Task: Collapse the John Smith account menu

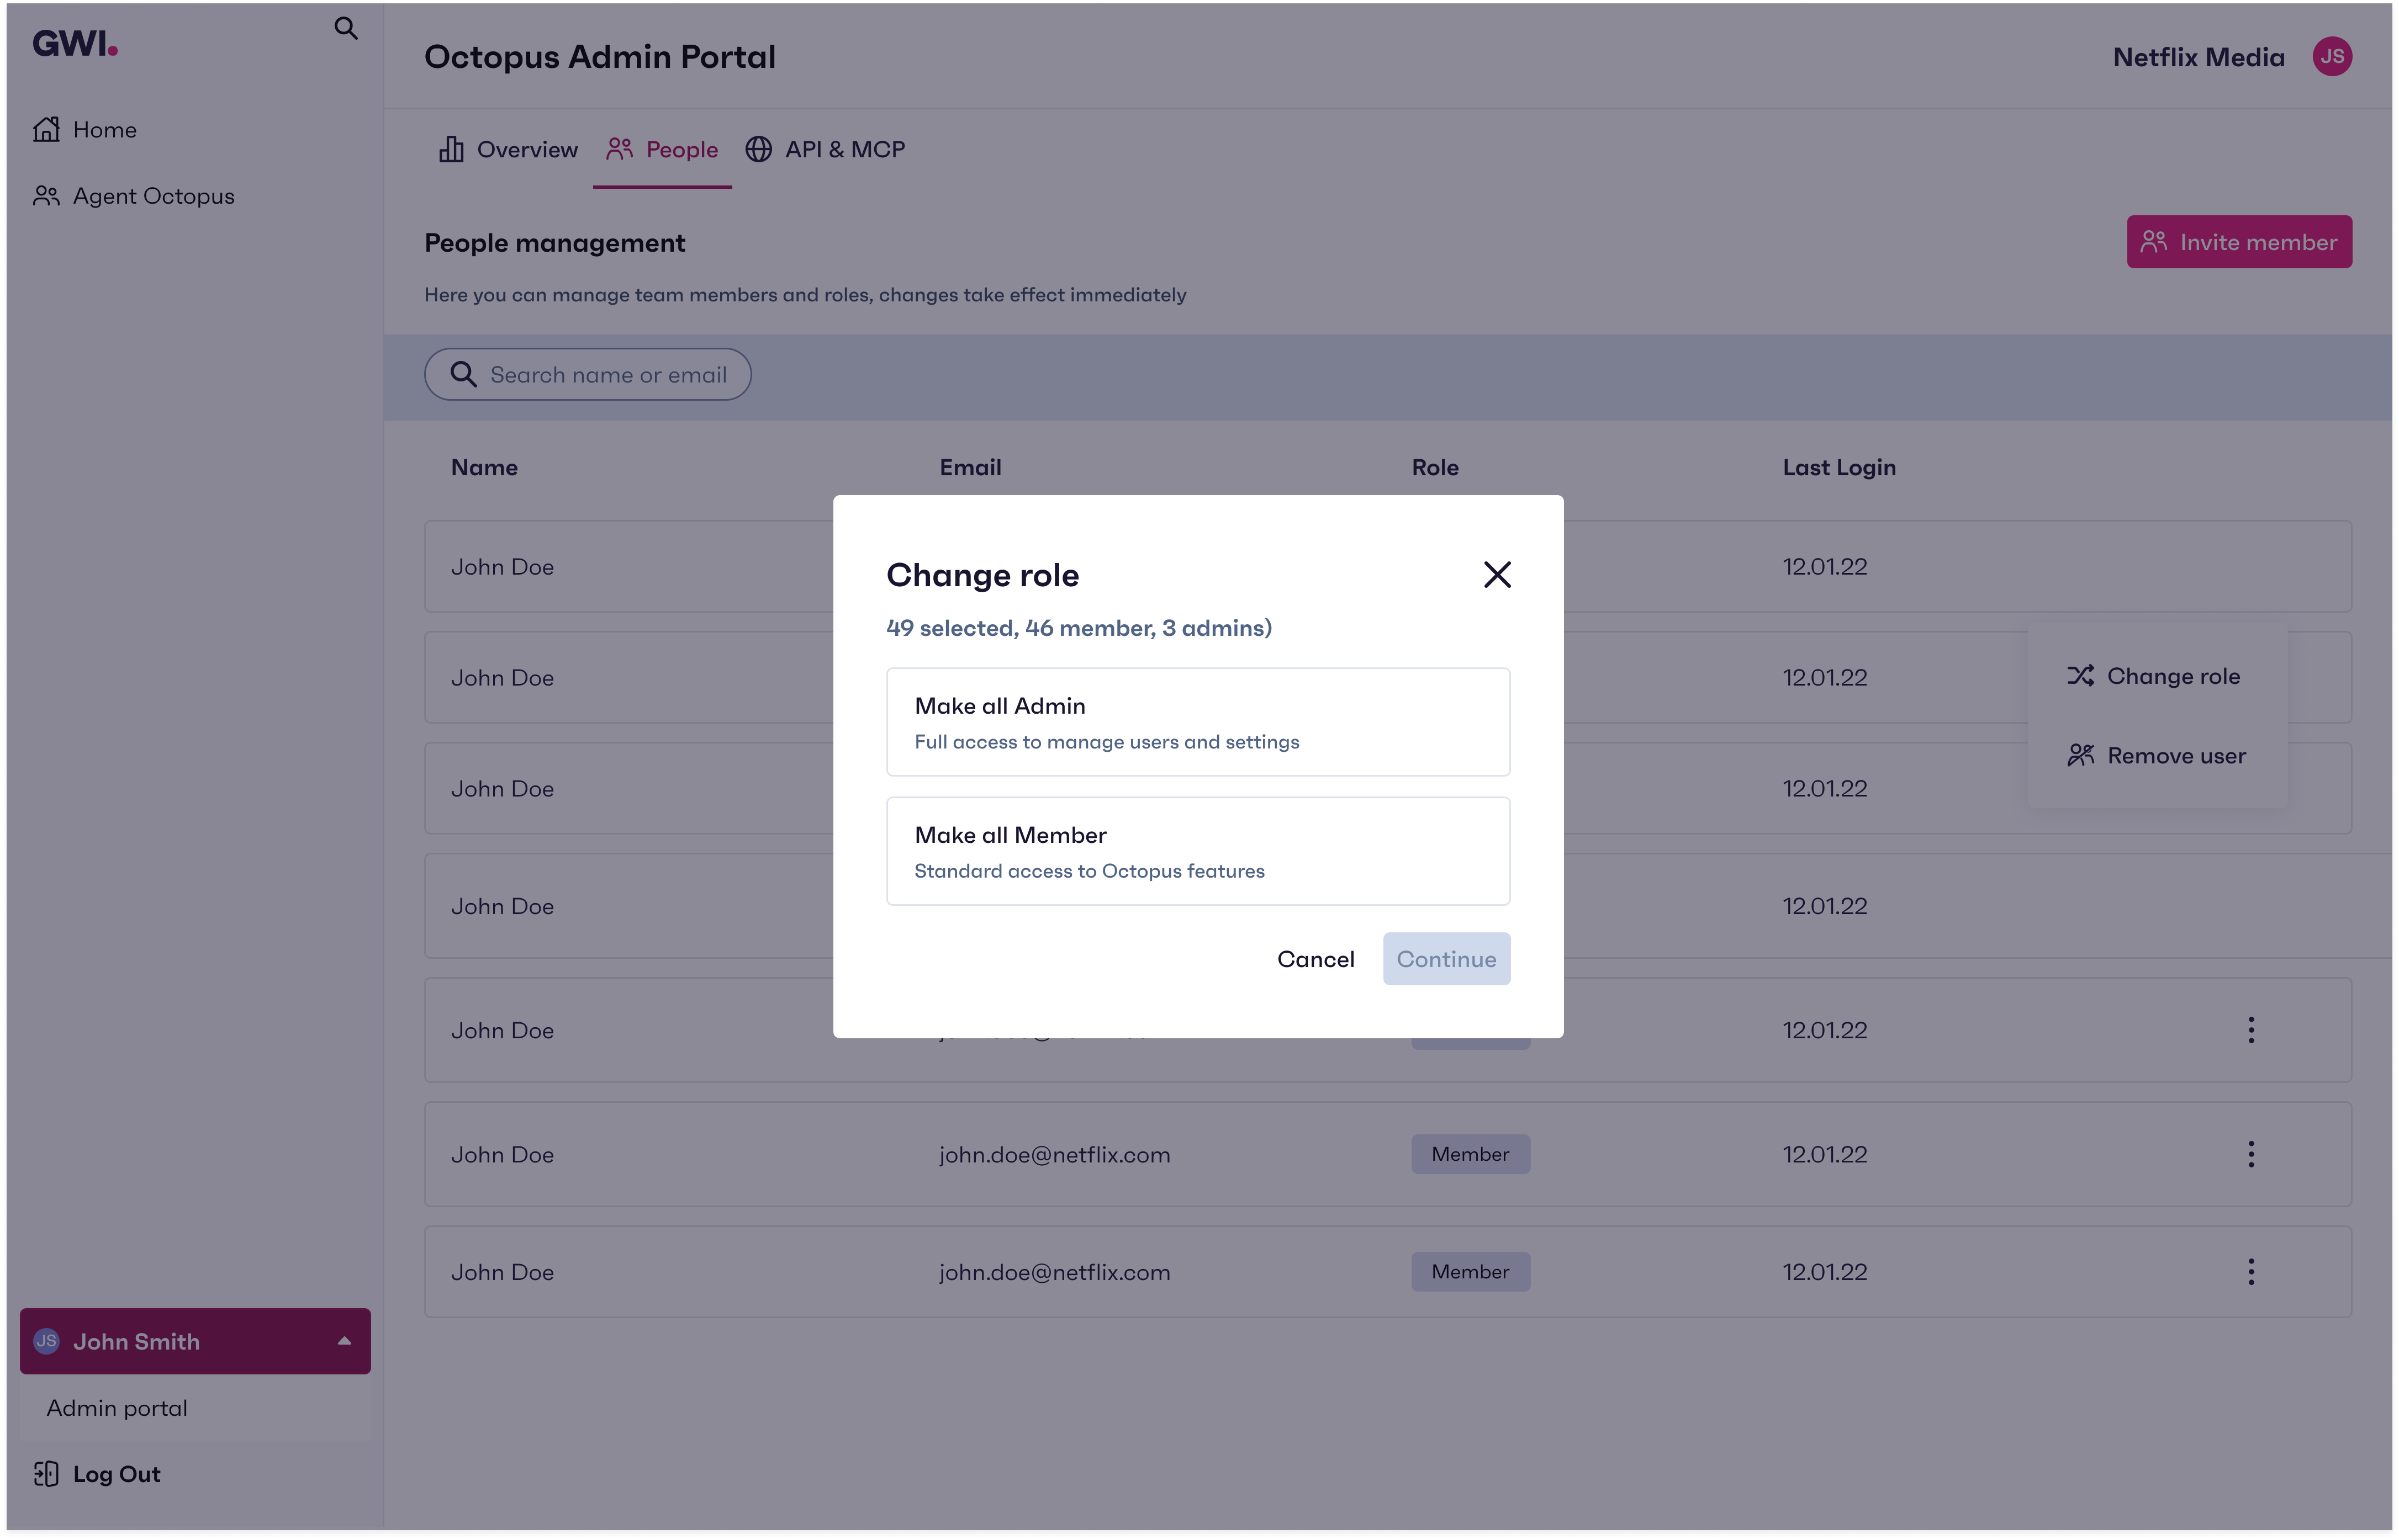Action: pos(195,1341)
